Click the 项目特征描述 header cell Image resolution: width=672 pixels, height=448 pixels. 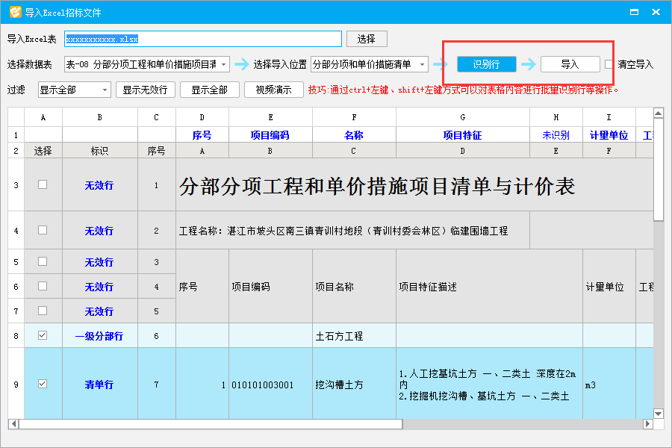(x=489, y=287)
